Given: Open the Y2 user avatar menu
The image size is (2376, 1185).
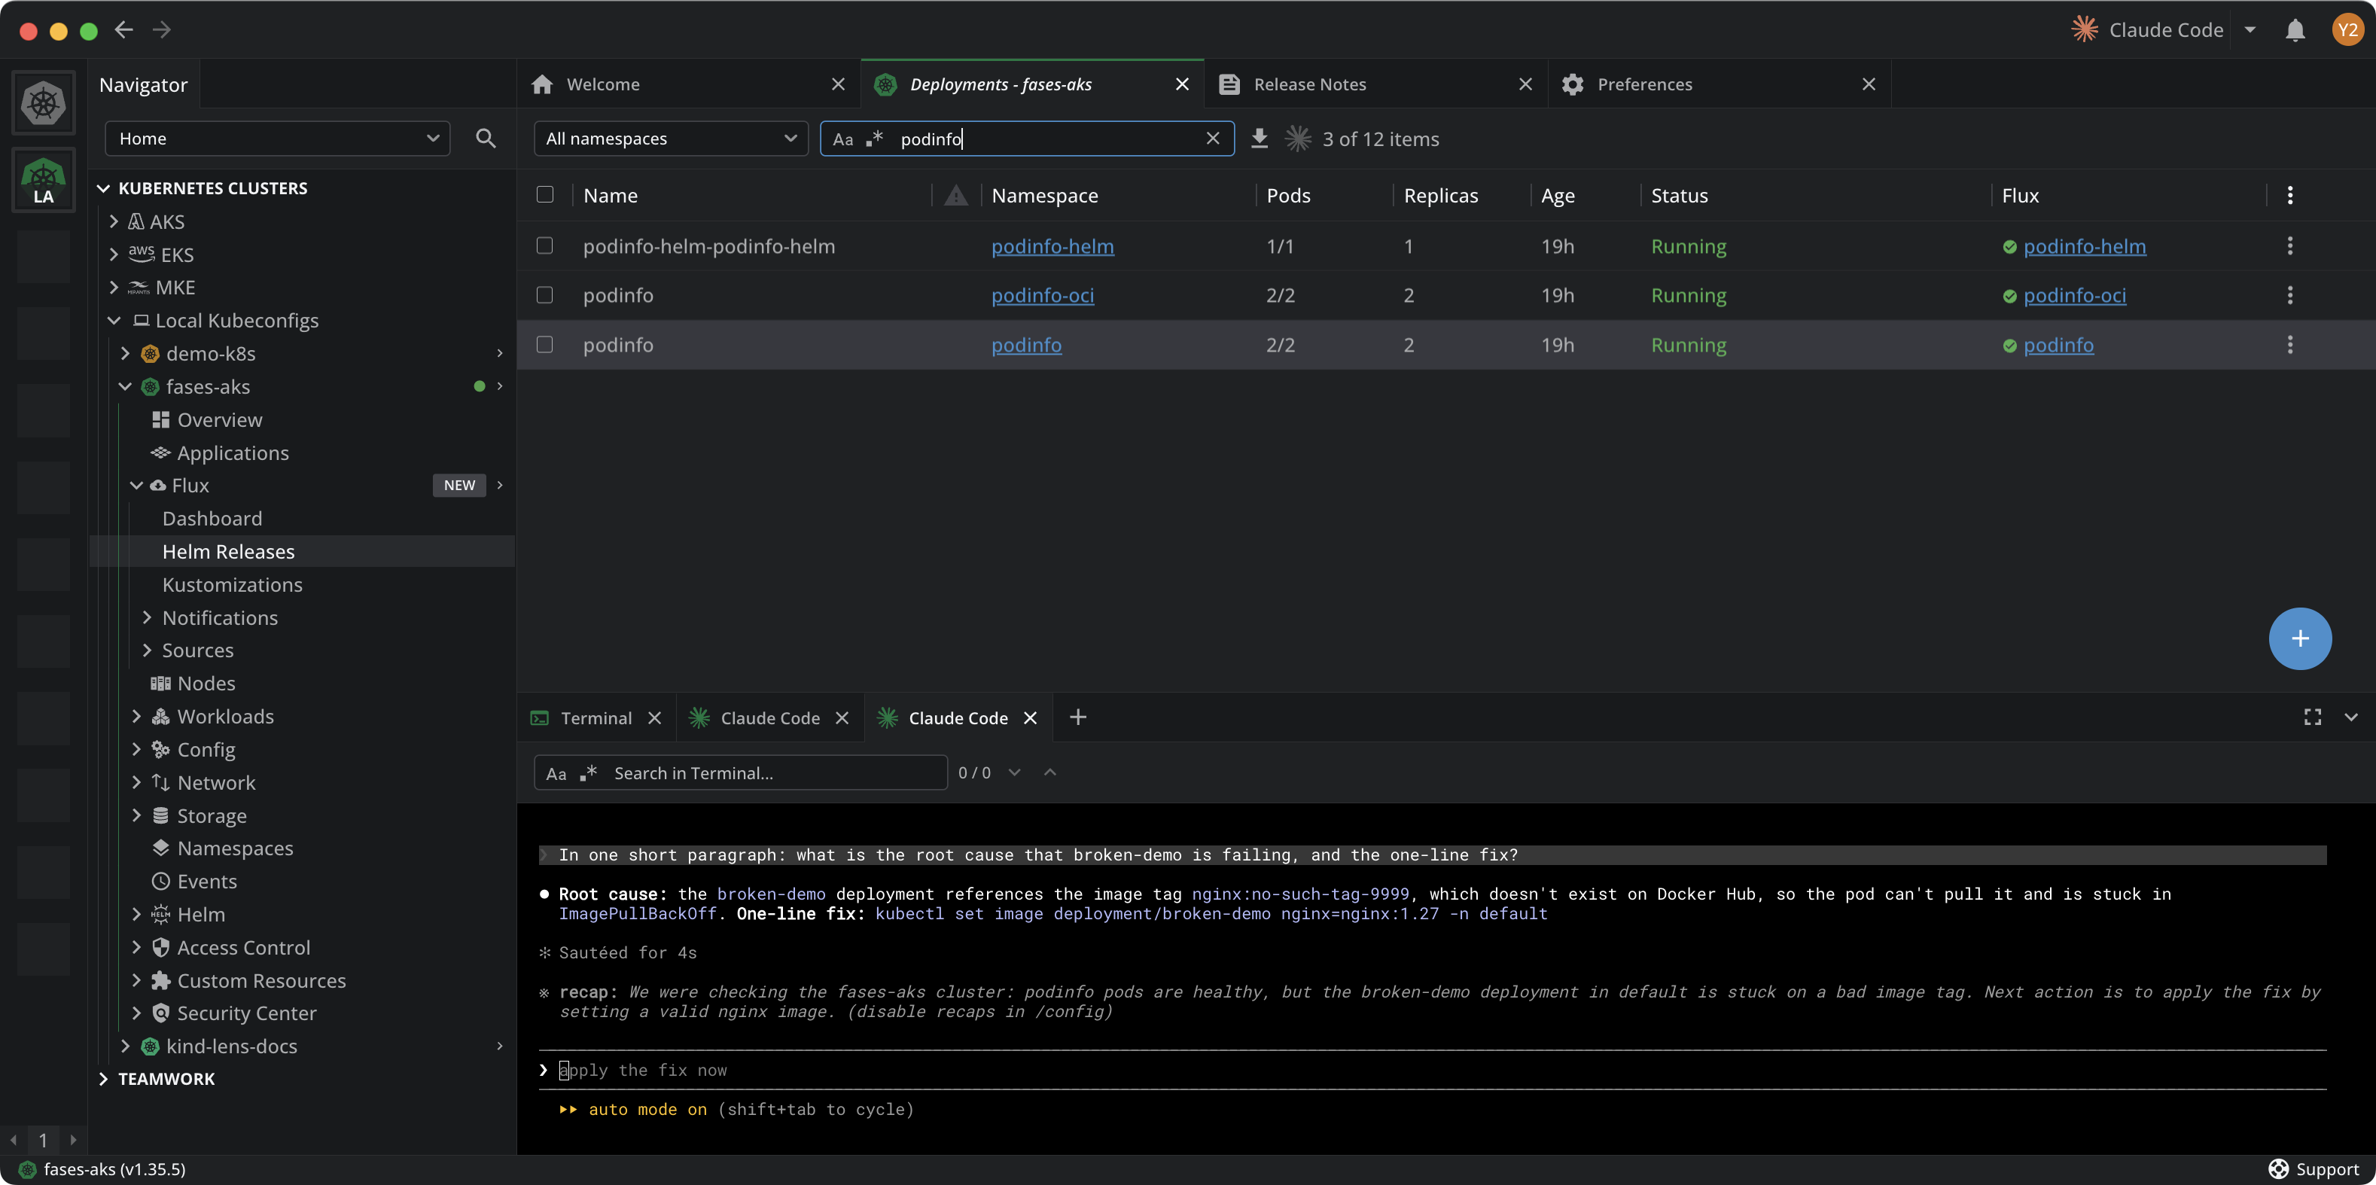Looking at the screenshot, I should [x=2347, y=29].
